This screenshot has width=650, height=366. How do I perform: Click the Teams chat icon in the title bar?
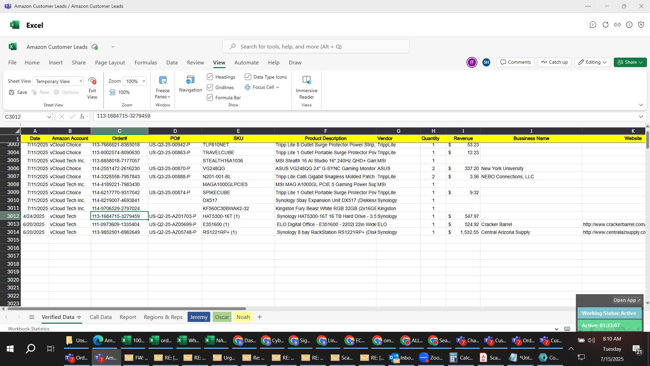tap(593, 25)
